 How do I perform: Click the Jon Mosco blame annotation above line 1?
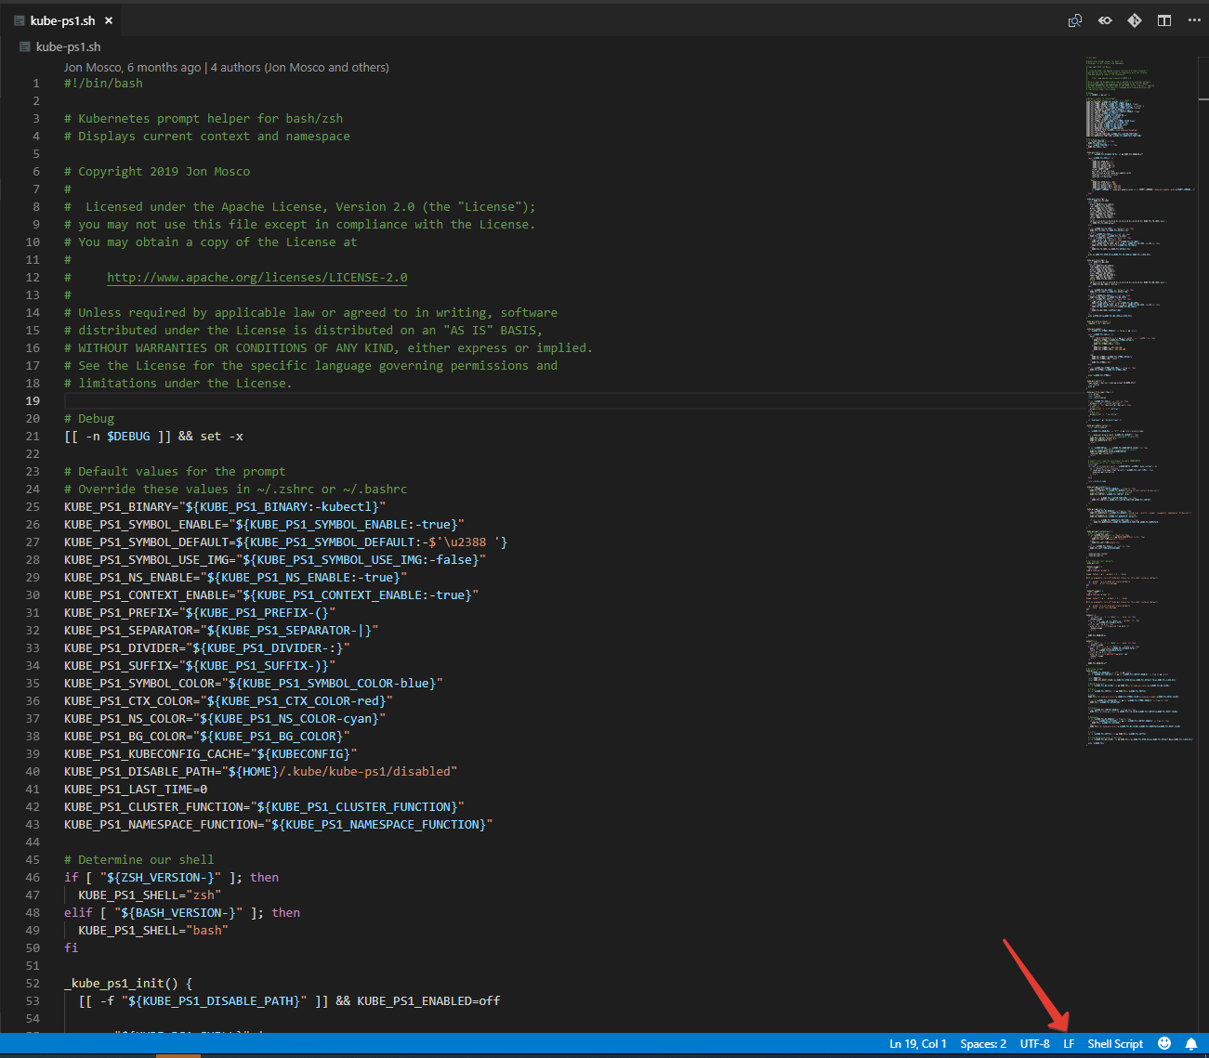coord(226,66)
